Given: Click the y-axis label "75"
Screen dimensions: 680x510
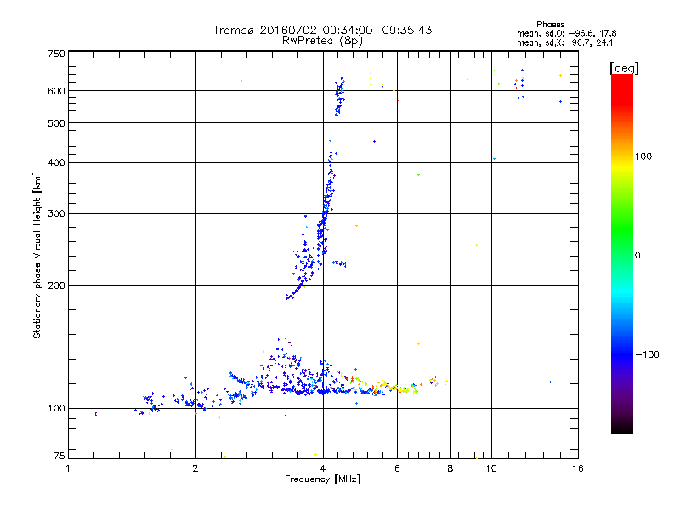Looking at the screenshot, I should click(59, 456).
